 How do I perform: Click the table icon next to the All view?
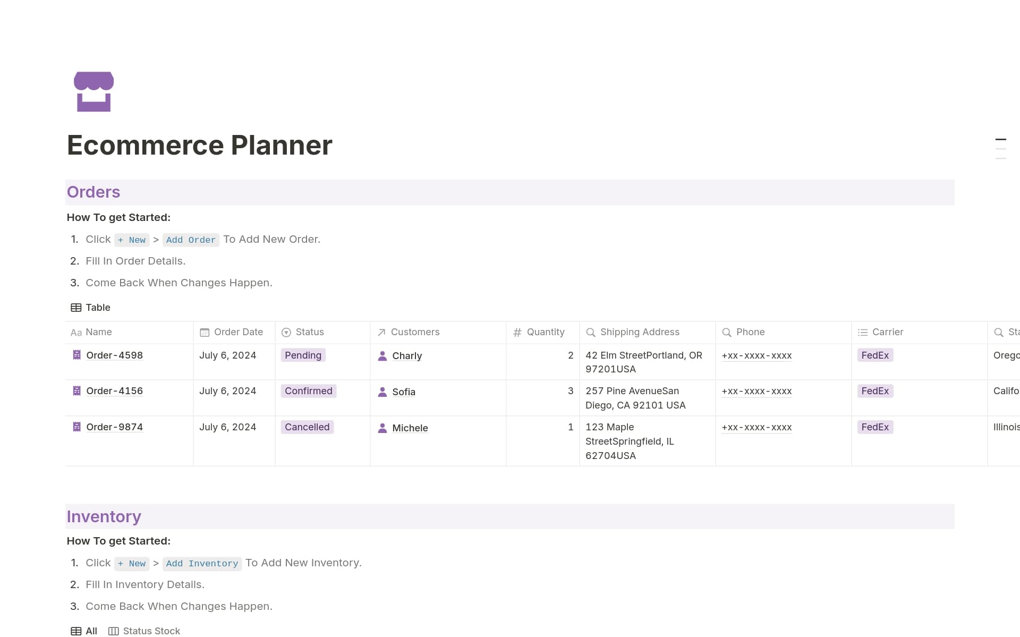[76, 631]
